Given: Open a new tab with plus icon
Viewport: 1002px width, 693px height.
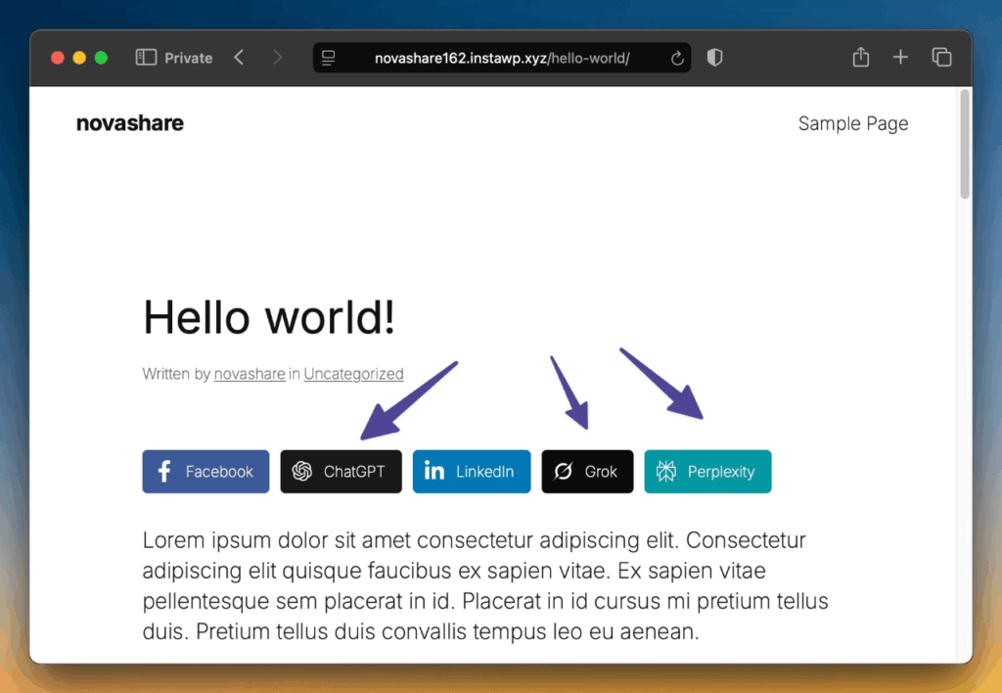Looking at the screenshot, I should pyautogui.click(x=900, y=58).
